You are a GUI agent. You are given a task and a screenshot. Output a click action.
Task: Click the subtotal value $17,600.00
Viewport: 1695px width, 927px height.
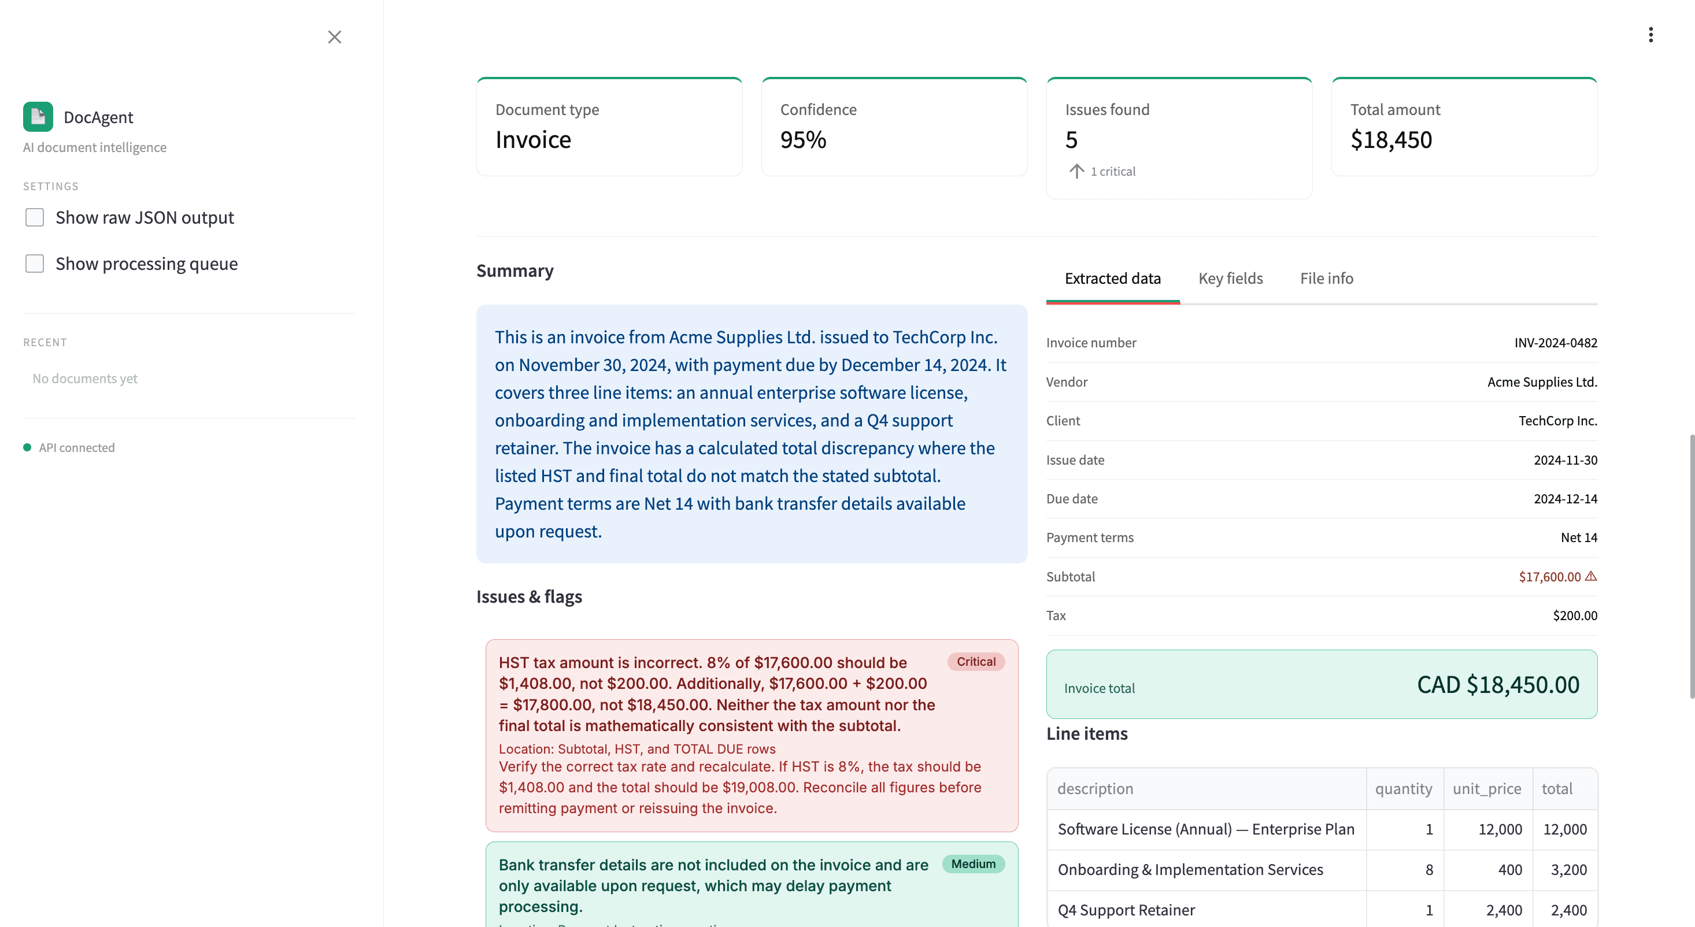point(1549,576)
